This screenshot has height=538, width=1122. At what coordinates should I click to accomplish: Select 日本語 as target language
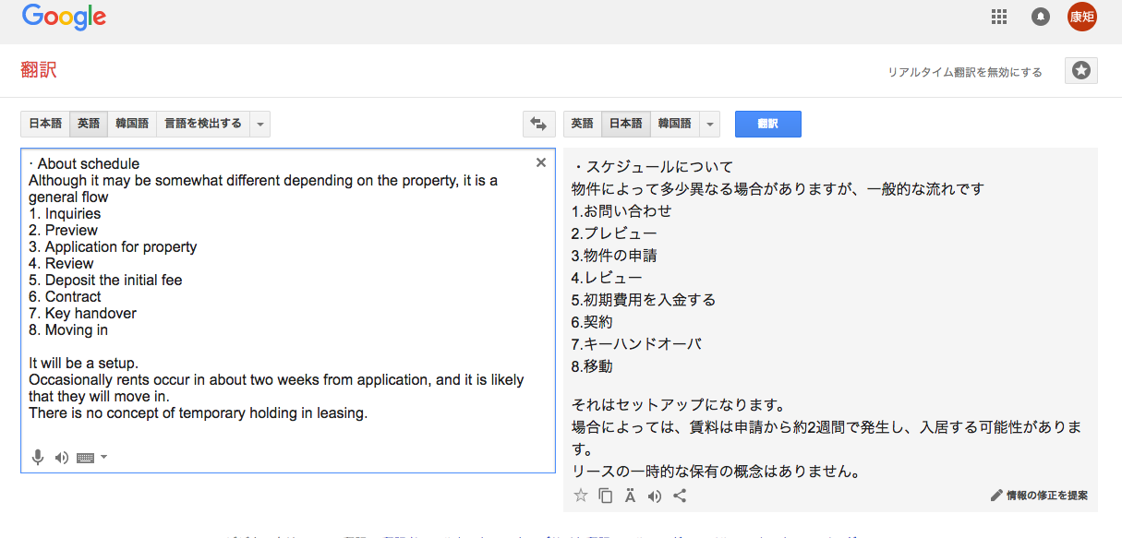pyautogui.click(x=626, y=124)
